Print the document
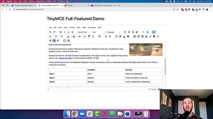Image resolution: width=213 pixels, height=119 pixels. point(128,36)
